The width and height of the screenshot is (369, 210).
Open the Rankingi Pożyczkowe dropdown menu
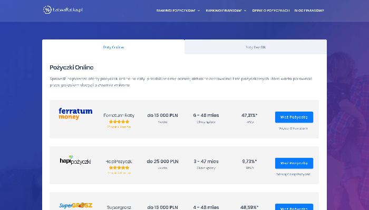coord(178,11)
